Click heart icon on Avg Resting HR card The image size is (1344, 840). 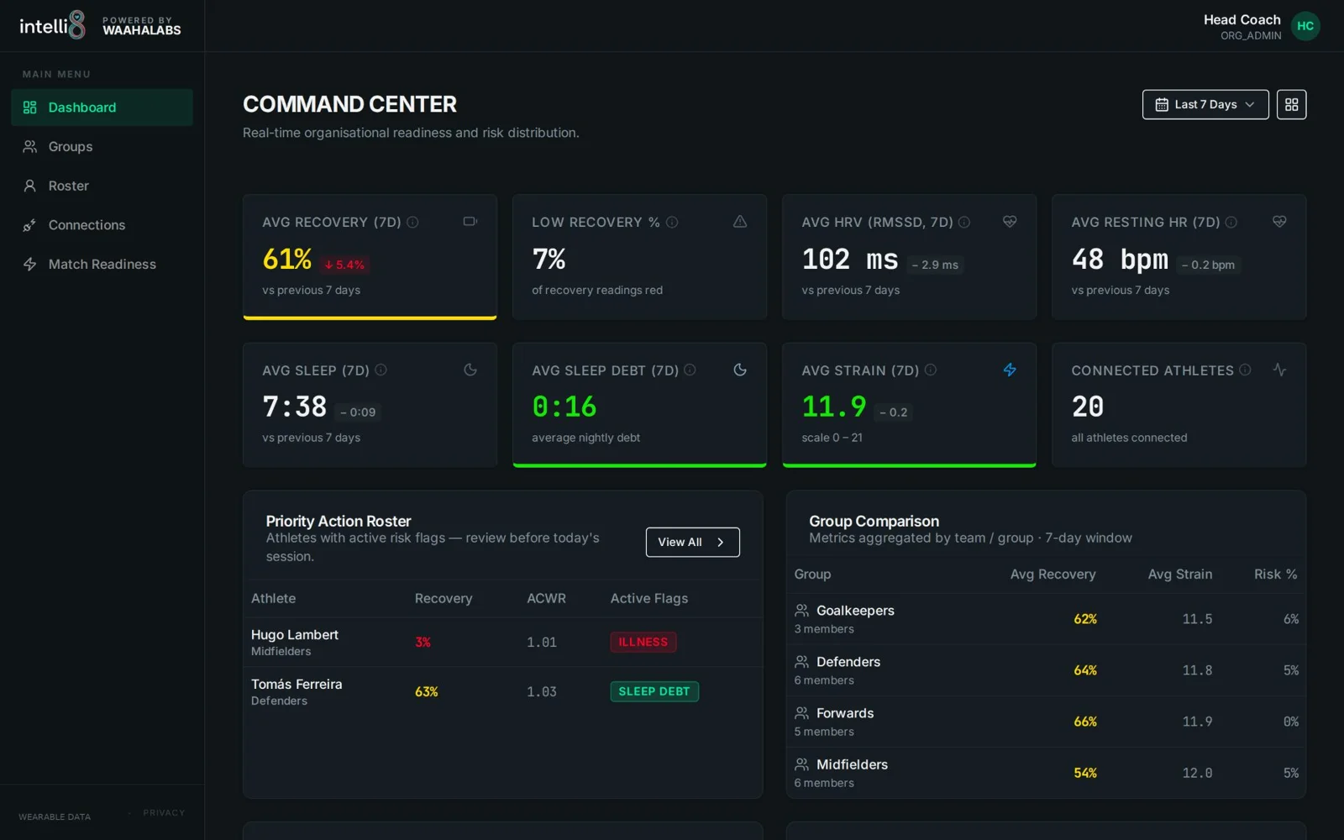click(x=1279, y=222)
